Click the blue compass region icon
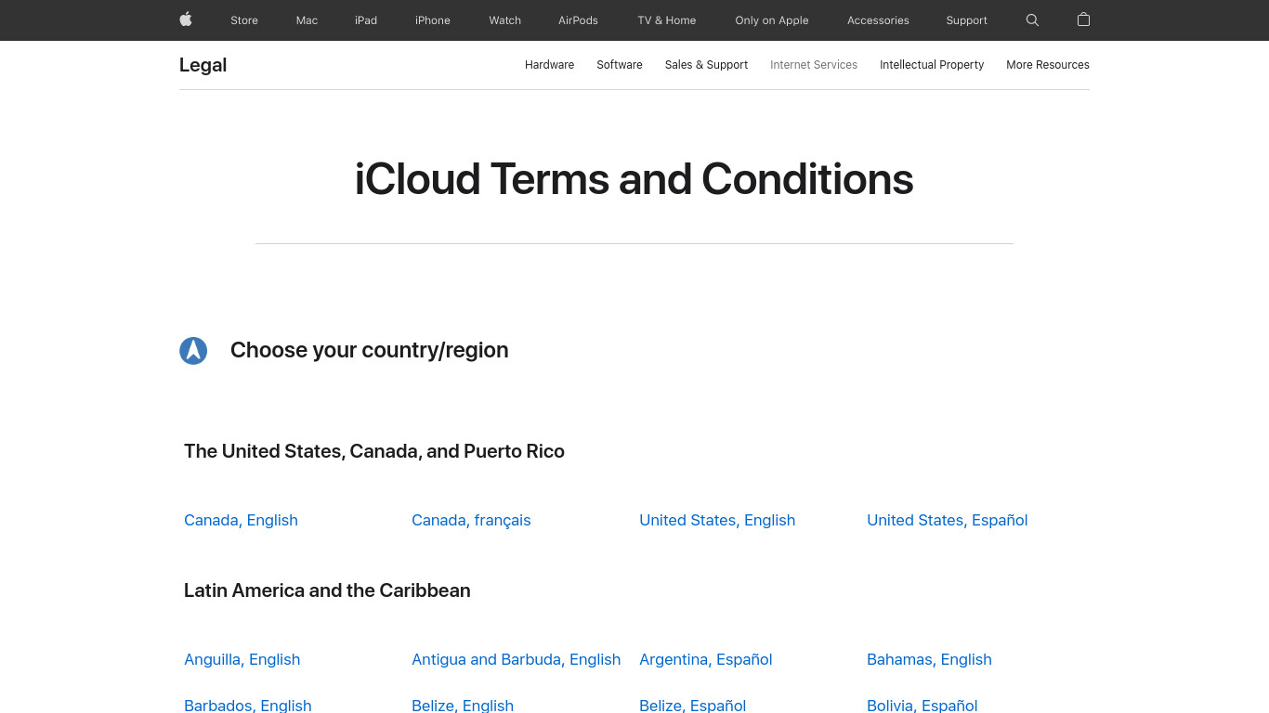The width and height of the screenshot is (1269, 713). coord(193,350)
